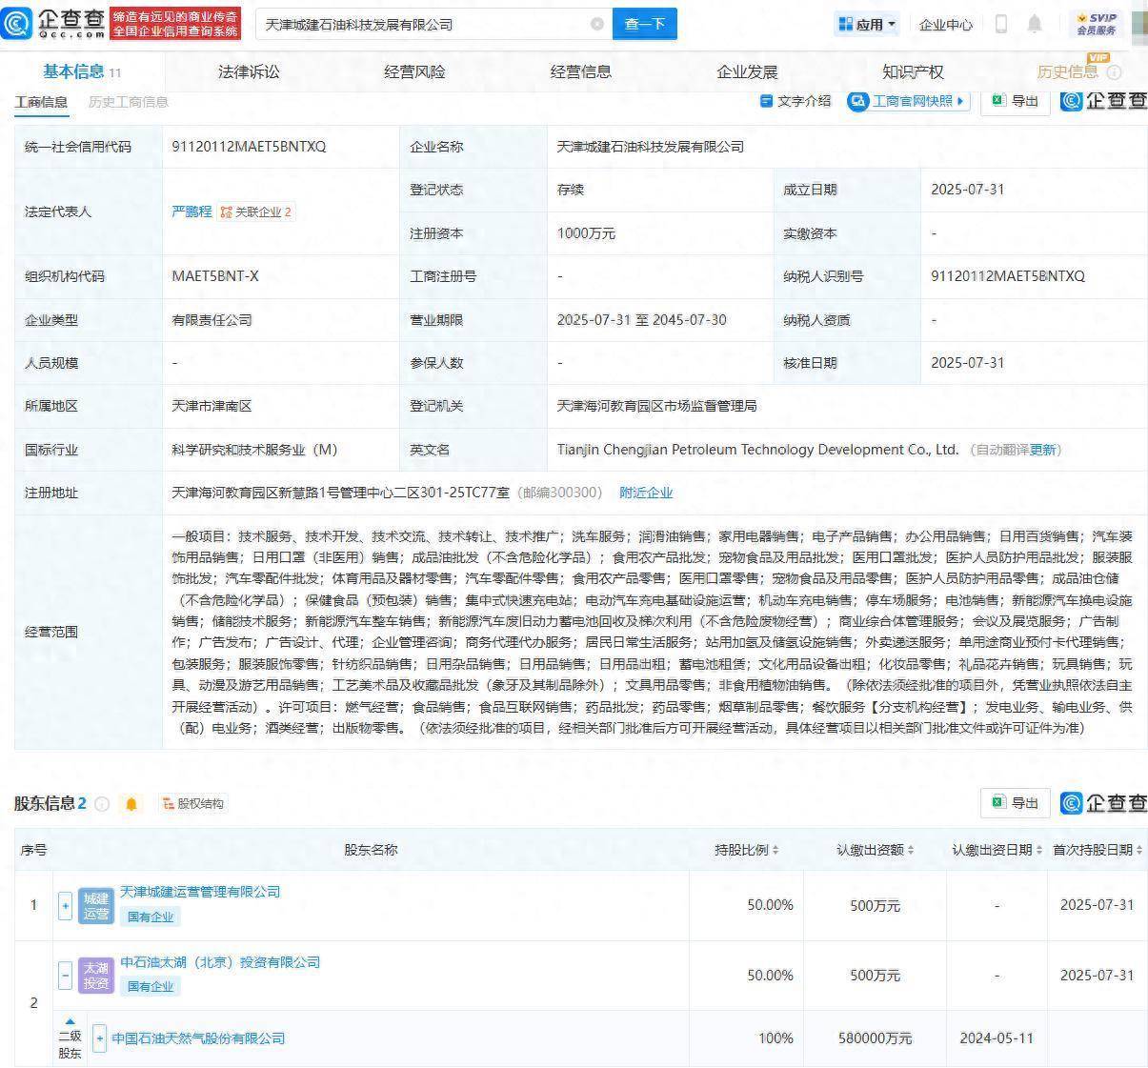Expand the 天津城建运营管理有限公司 row

66,905
